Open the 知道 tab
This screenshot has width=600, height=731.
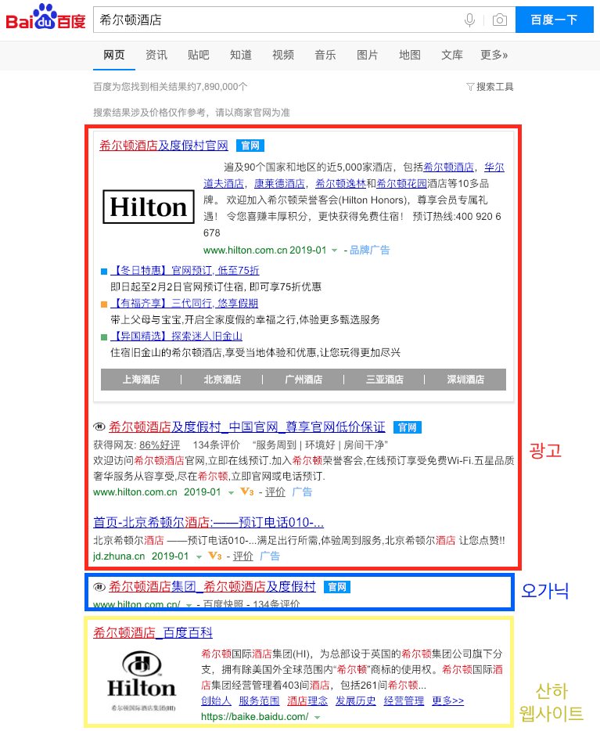(241, 55)
